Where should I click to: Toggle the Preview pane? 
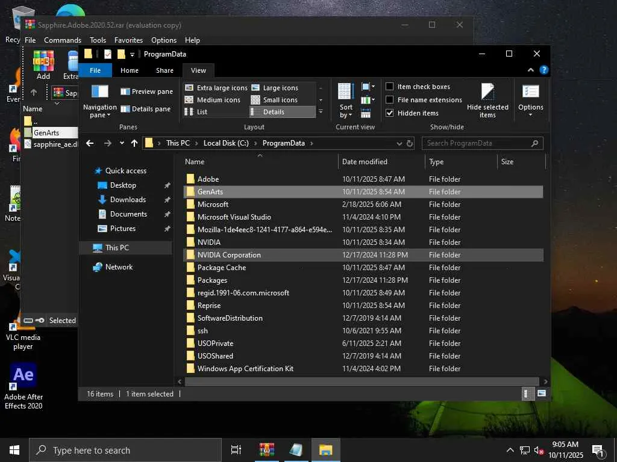[x=146, y=91]
